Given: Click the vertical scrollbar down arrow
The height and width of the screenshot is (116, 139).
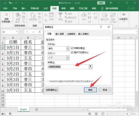Looking at the screenshot, I should 137,106.
